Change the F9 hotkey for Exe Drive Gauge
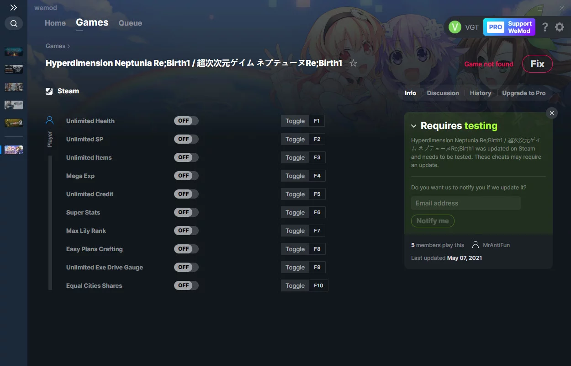 [x=317, y=267]
